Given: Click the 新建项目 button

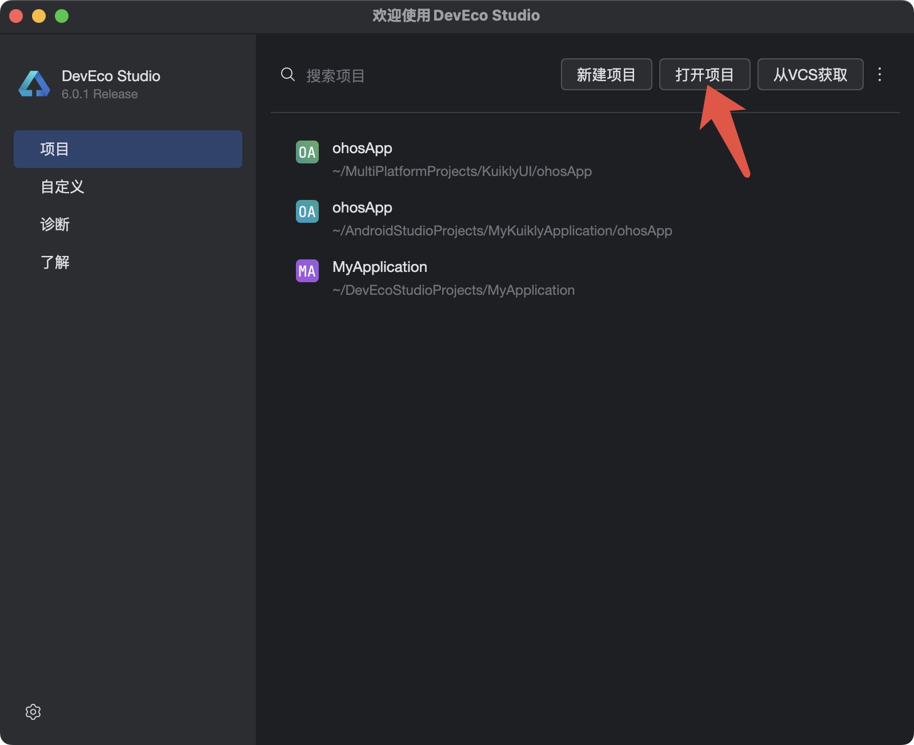Looking at the screenshot, I should 607,74.
